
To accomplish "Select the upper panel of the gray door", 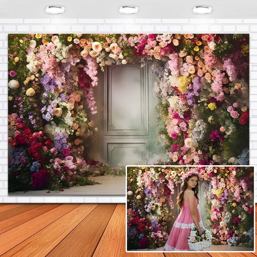I will click(x=127, y=99).
